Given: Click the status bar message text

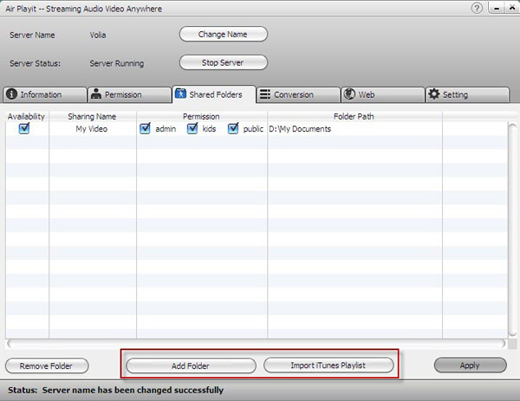Looking at the screenshot, I should [x=133, y=390].
